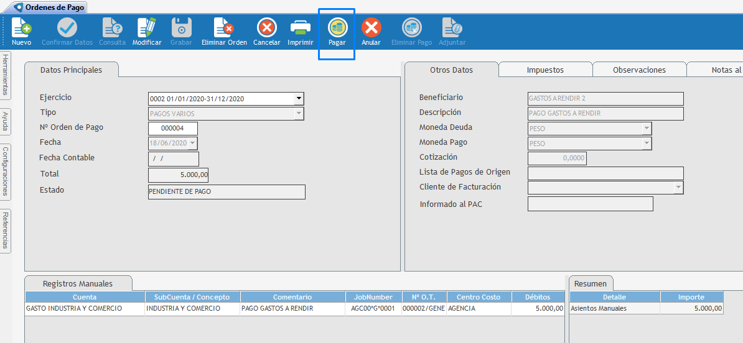Click the Cuenta column header
Image resolution: width=743 pixels, height=343 pixels.
click(85, 297)
